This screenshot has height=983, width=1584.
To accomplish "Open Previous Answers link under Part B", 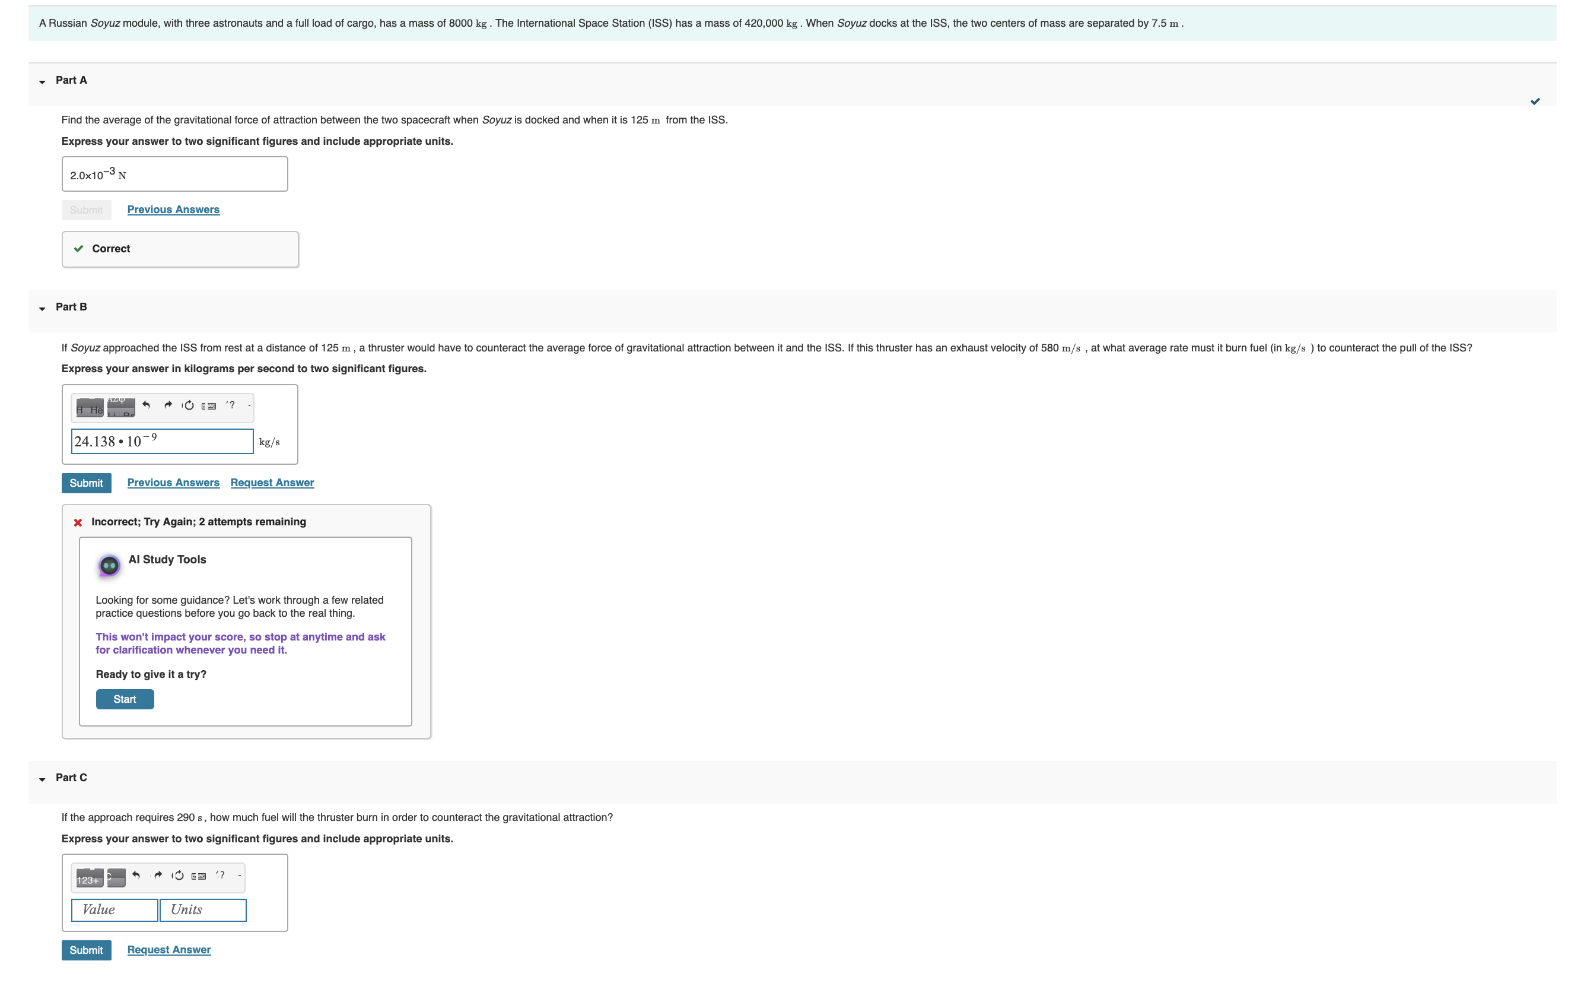I will pyautogui.click(x=173, y=483).
